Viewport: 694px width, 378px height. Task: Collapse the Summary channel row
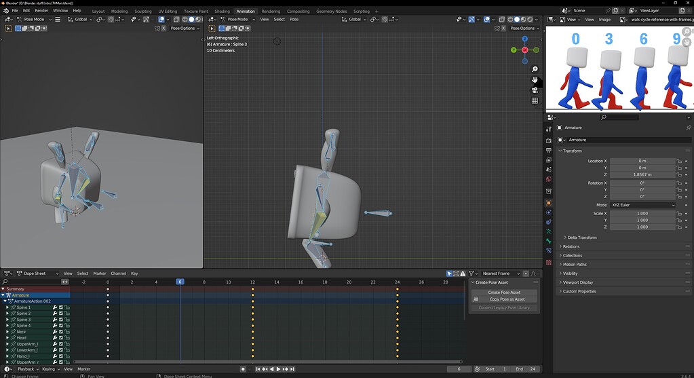pos(3,288)
